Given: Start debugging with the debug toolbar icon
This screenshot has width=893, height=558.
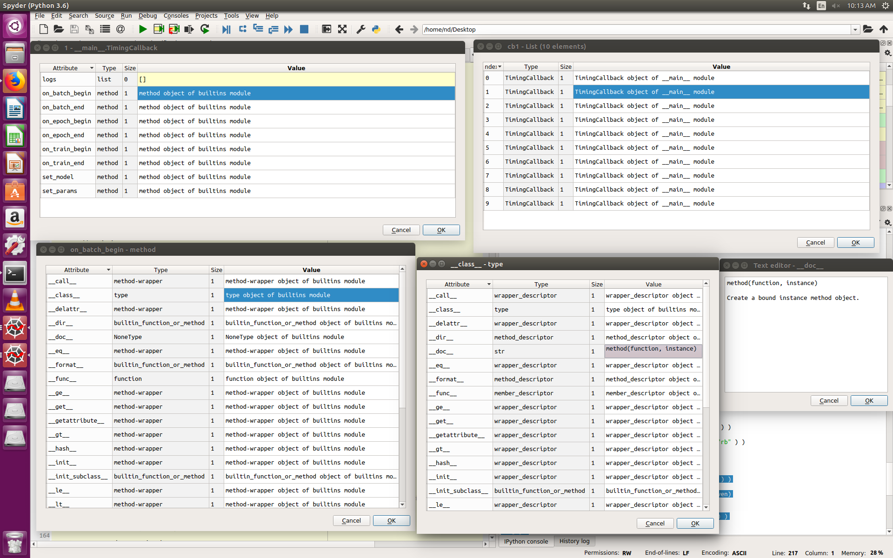Looking at the screenshot, I should click(x=227, y=29).
